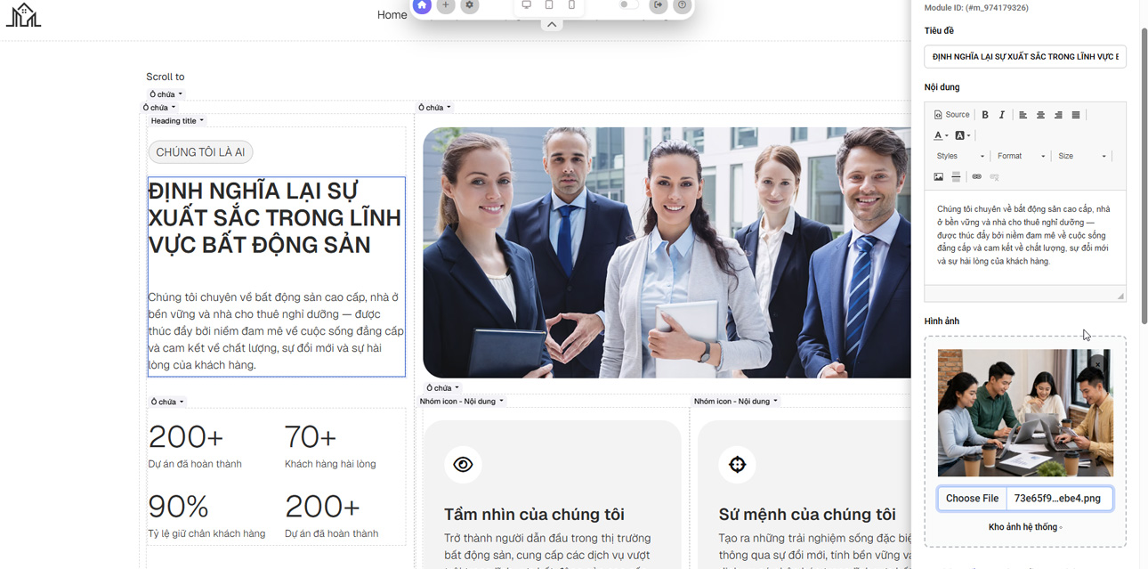Click the 70+ statistic number
The width and height of the screenshot is (1148, 569).
click(311, 437)
